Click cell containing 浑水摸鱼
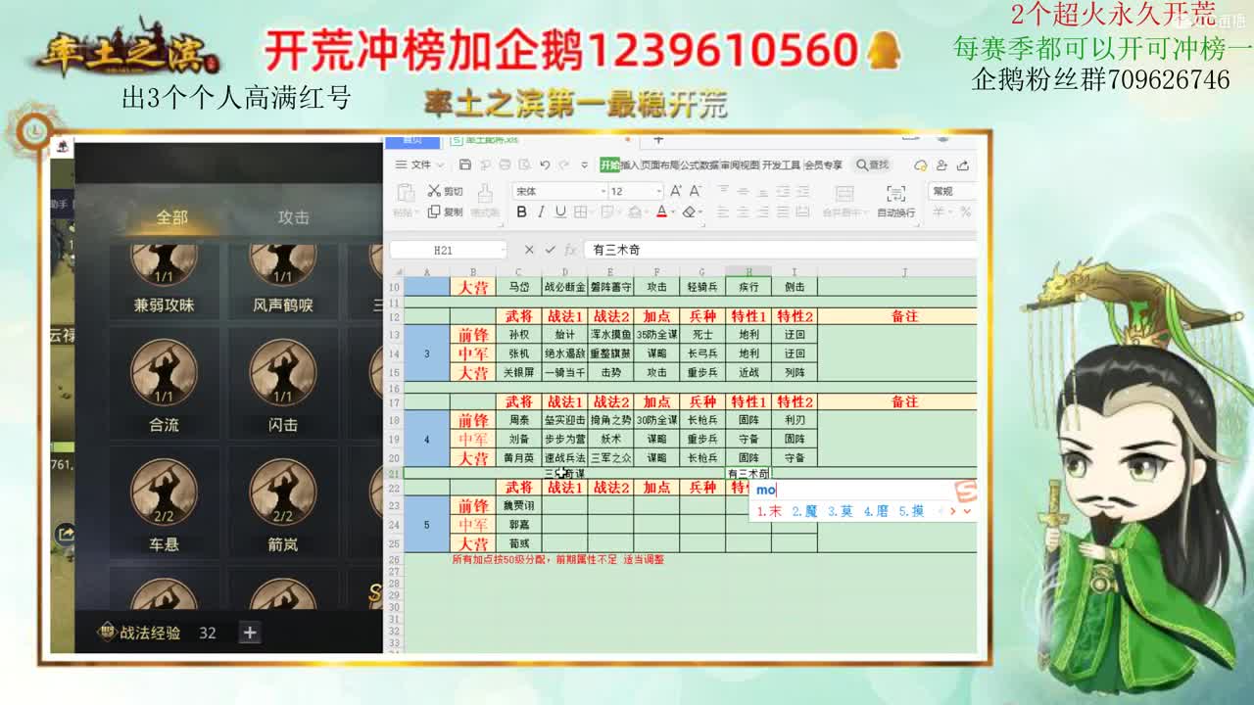Image resolution: width=1254 pixels, height=705 pixels. pos(610,334)
